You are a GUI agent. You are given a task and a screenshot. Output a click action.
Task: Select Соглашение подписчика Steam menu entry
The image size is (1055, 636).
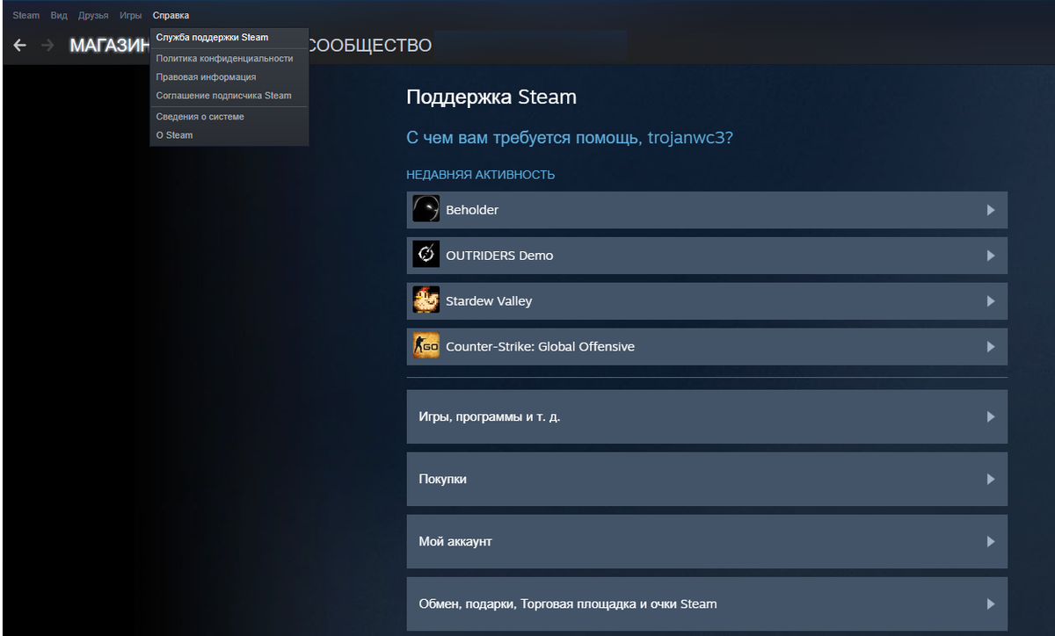coord(229,96)
